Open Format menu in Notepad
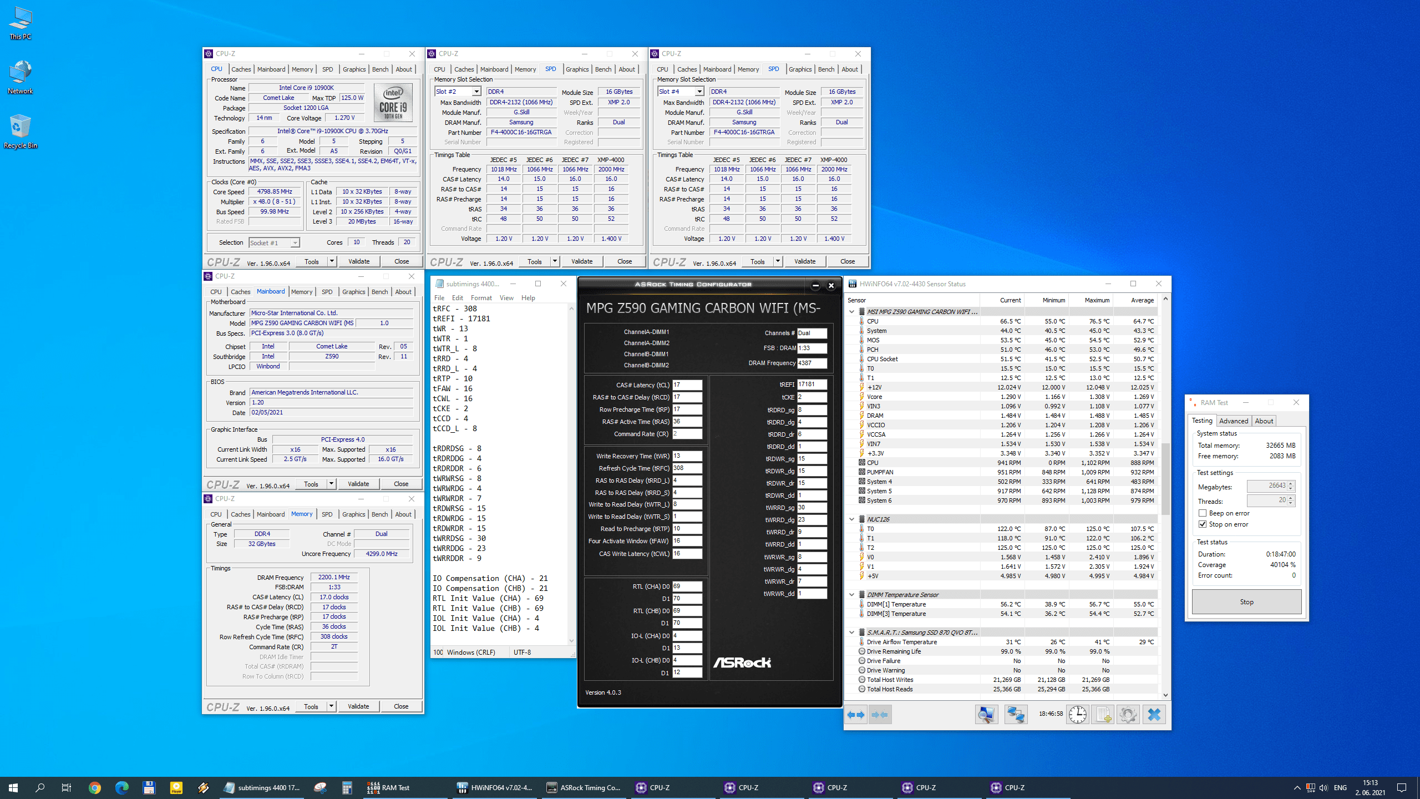 [481, 298]
